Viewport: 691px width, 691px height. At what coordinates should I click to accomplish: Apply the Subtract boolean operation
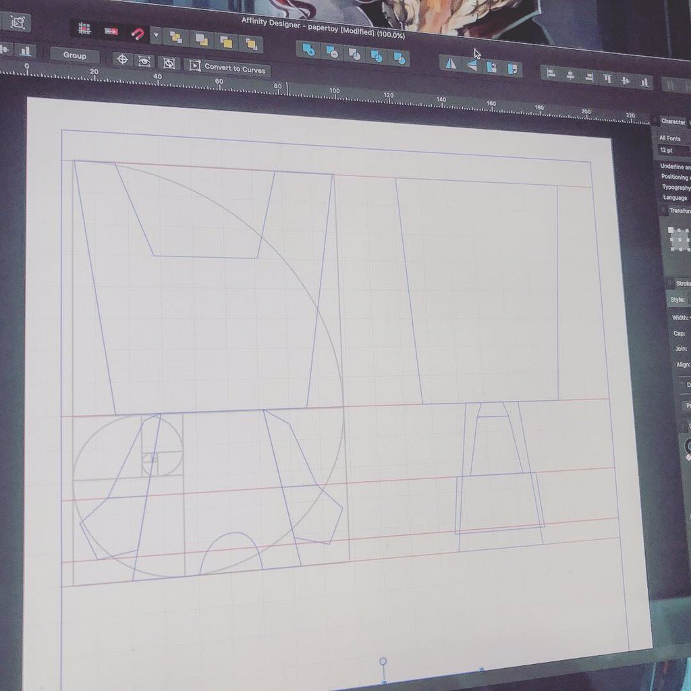click(x=332, y=53)
